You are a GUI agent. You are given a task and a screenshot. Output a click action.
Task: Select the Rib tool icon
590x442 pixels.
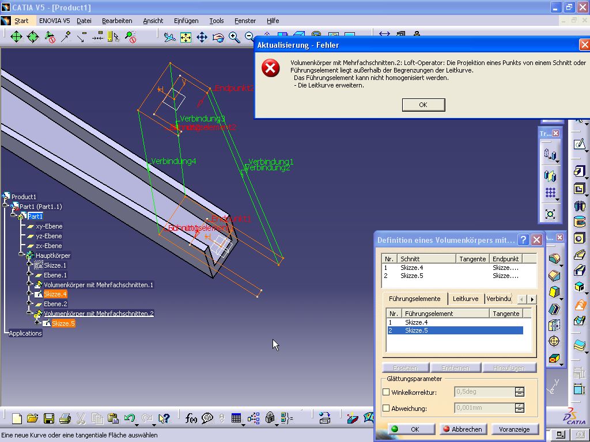pyautogui.click(x=580, y=254)
